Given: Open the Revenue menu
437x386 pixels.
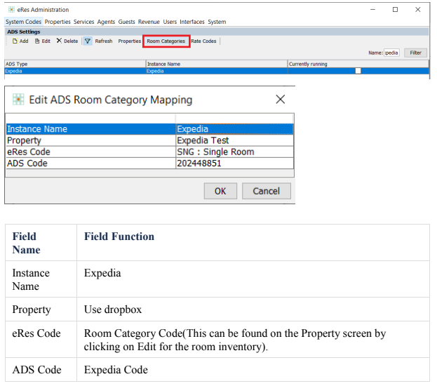Looking at the screenshot, I should [x=149, y=22].
